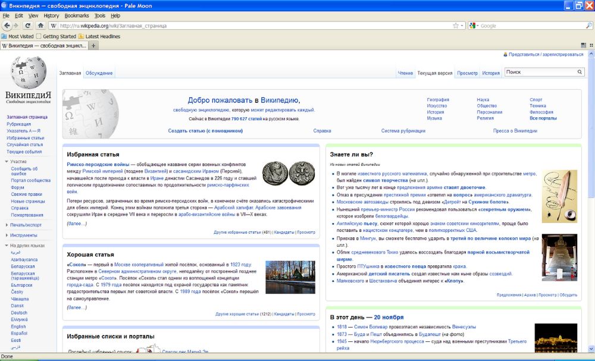Open the Deutsch language link

coord(19,313)
